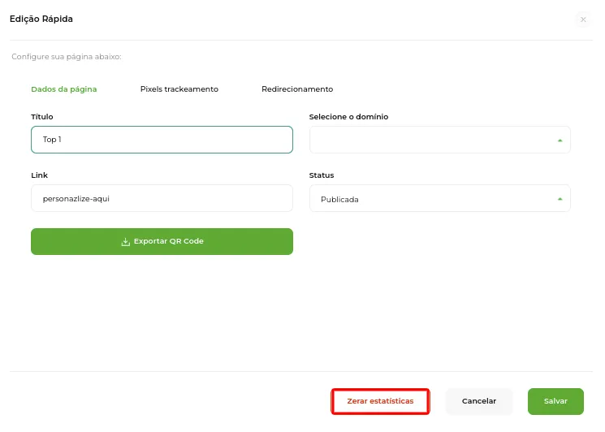The image size is (605, 432).
Task: Open the Redirecionamento tab
Action: click(x=297, y=89)
